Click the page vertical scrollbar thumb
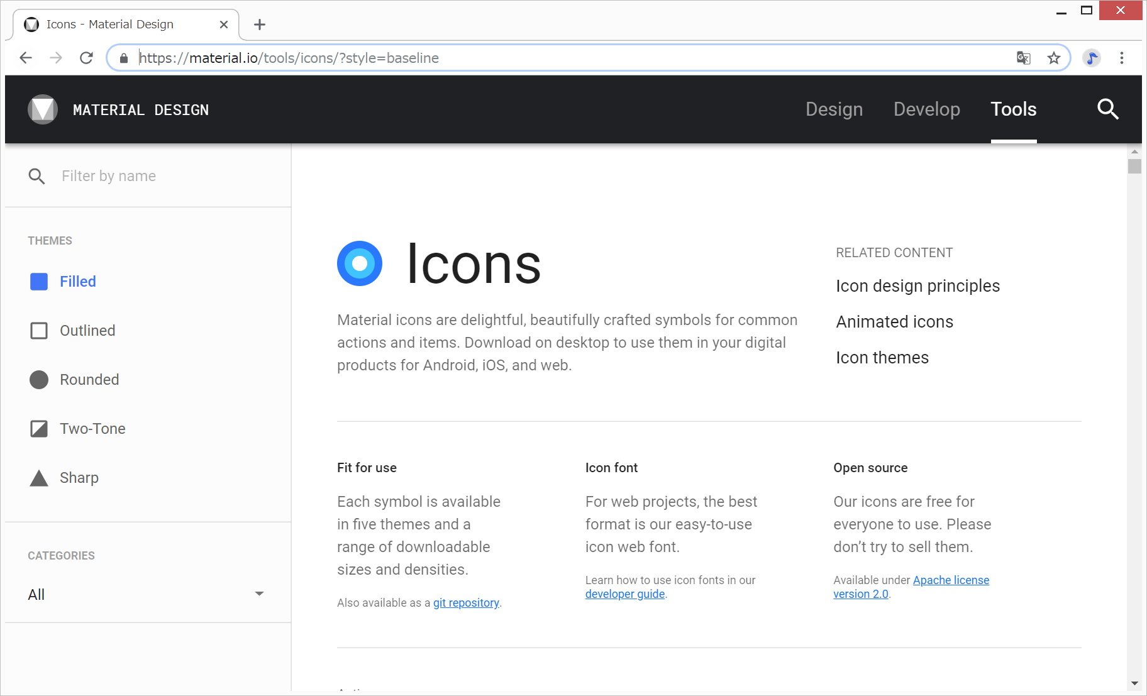Viewport: 1147px width, 696px height. coord(1134,166)
